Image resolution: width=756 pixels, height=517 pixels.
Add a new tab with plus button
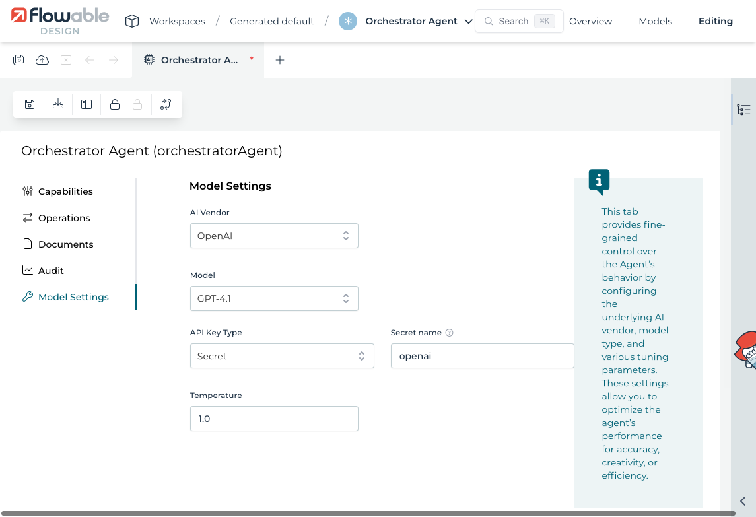(x=280, y=60)
